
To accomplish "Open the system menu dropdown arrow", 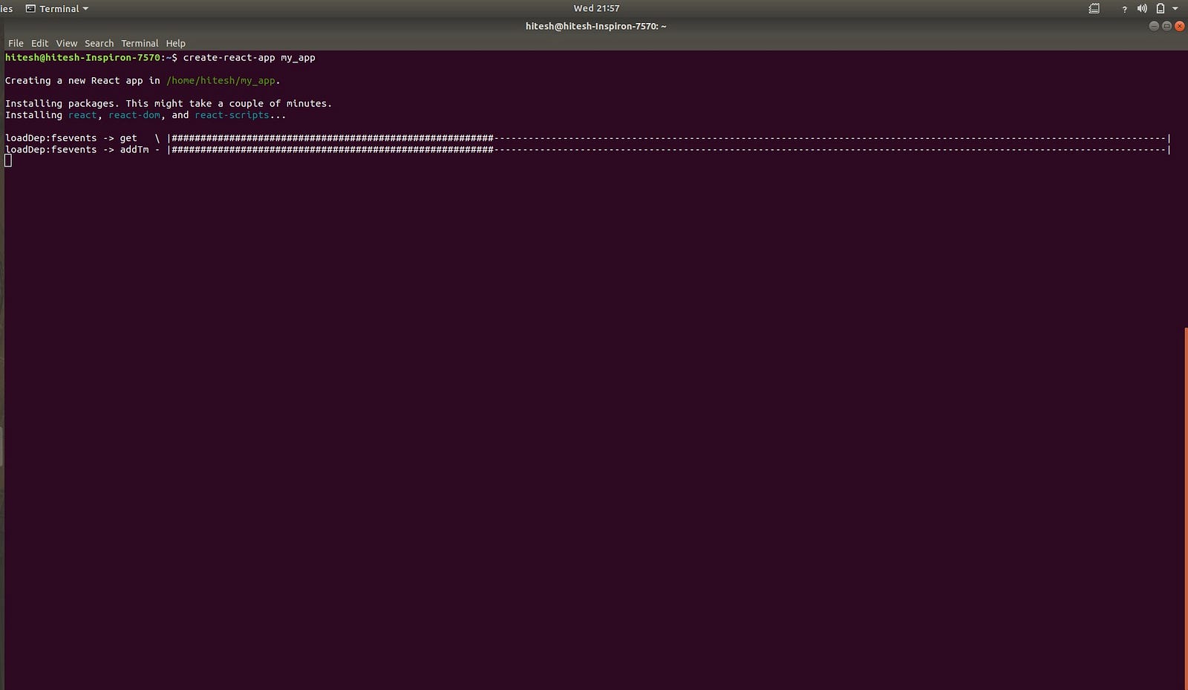I will pos(1175,9).
